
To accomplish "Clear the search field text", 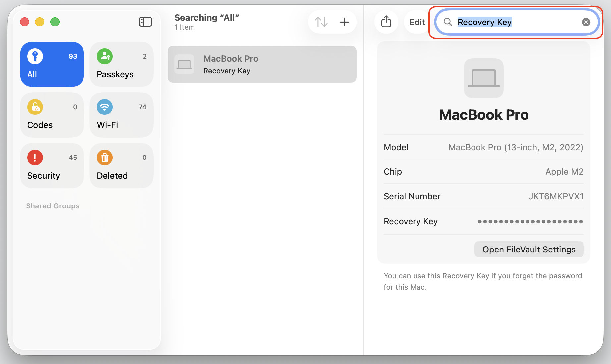I will pyautogui.click(x=586, y=22).
